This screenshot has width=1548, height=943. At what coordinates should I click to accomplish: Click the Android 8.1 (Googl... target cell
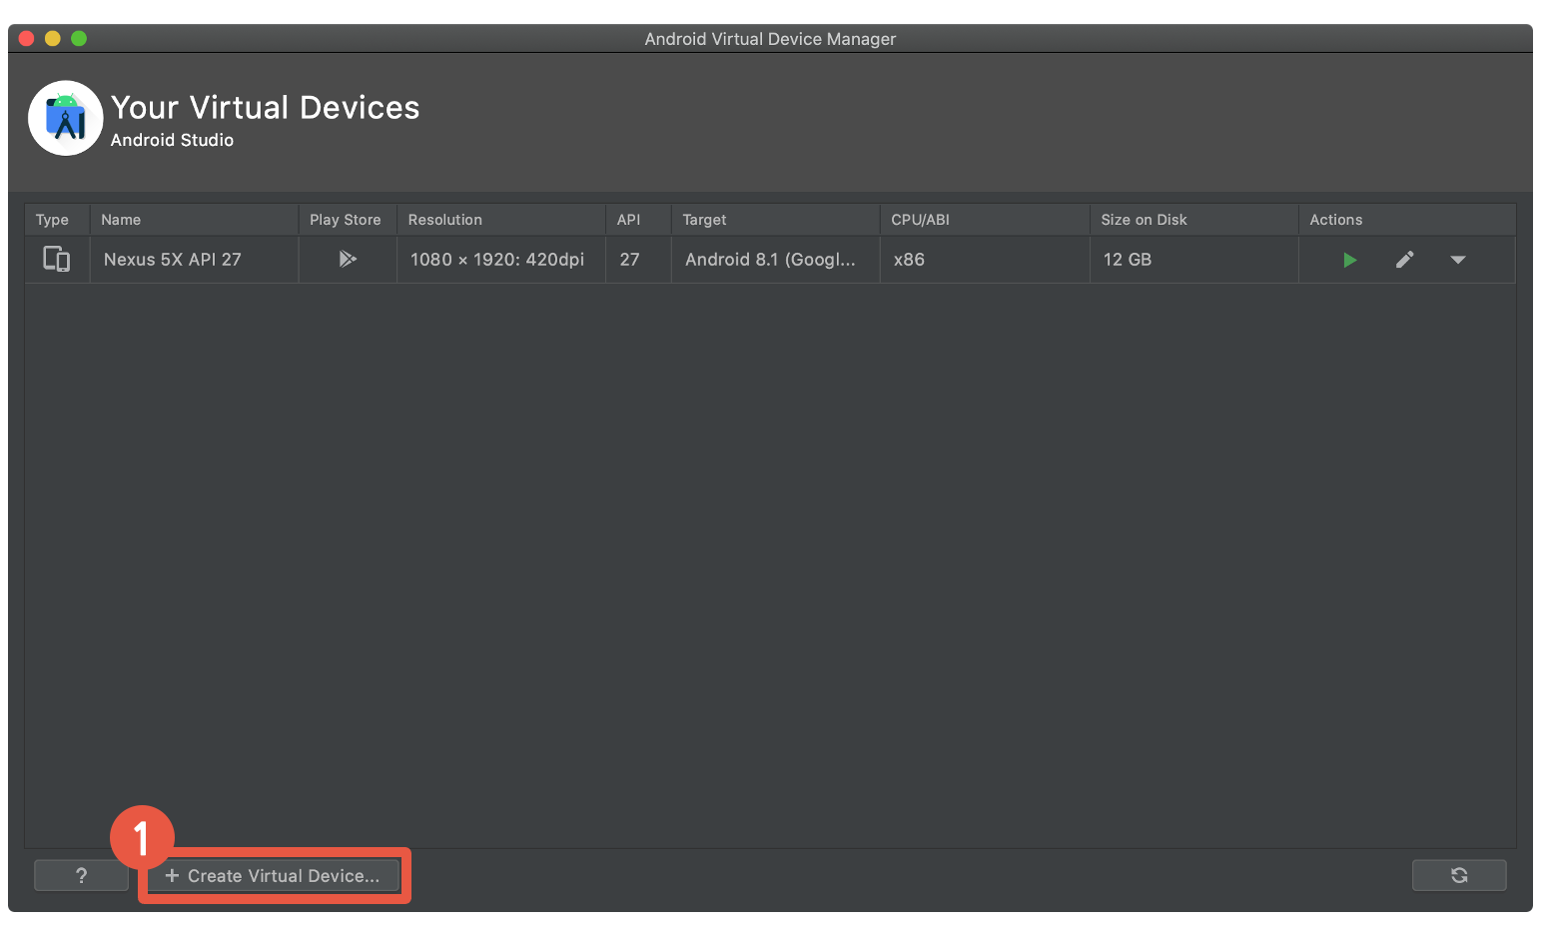tap(775, 260)
